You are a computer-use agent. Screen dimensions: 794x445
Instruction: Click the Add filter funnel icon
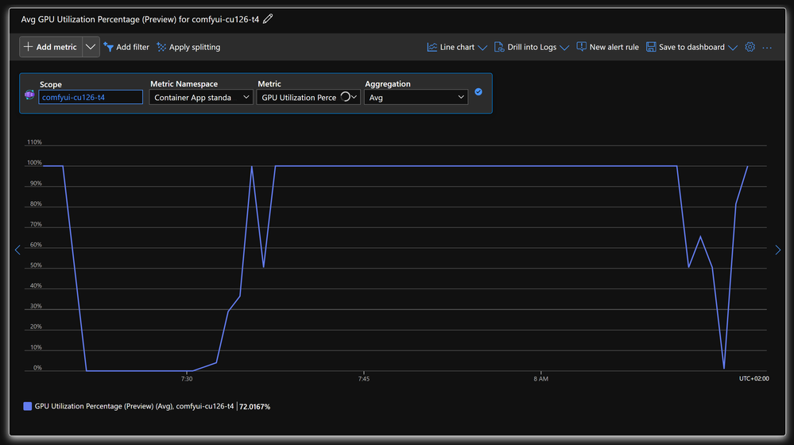pos(108,47)
